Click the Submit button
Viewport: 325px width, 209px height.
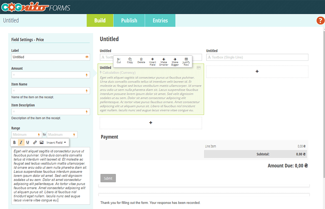[108, 178]
